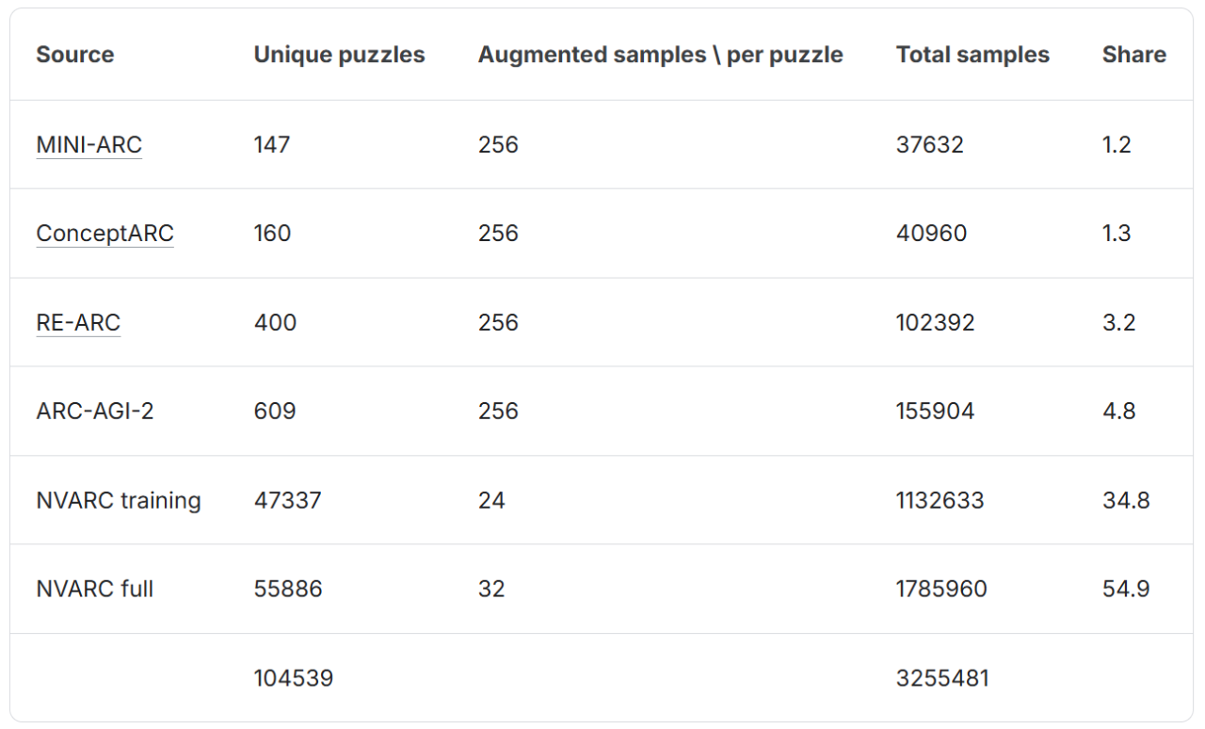Image resolution: width=1205 pixels, height=729 pixels.
Task: Open the RE-ARC link
Action: click(78, 323)
